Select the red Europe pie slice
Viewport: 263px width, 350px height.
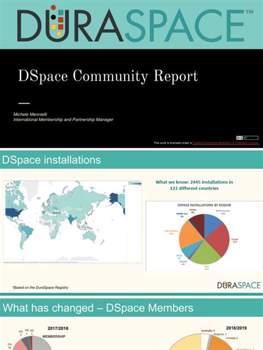click(x=218, y=241)
